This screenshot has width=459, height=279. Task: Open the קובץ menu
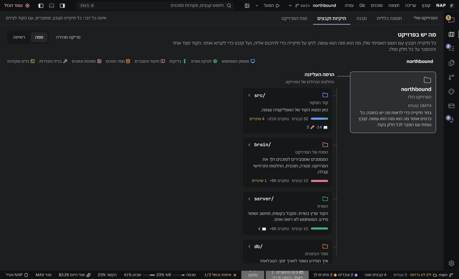pos(426,5)
